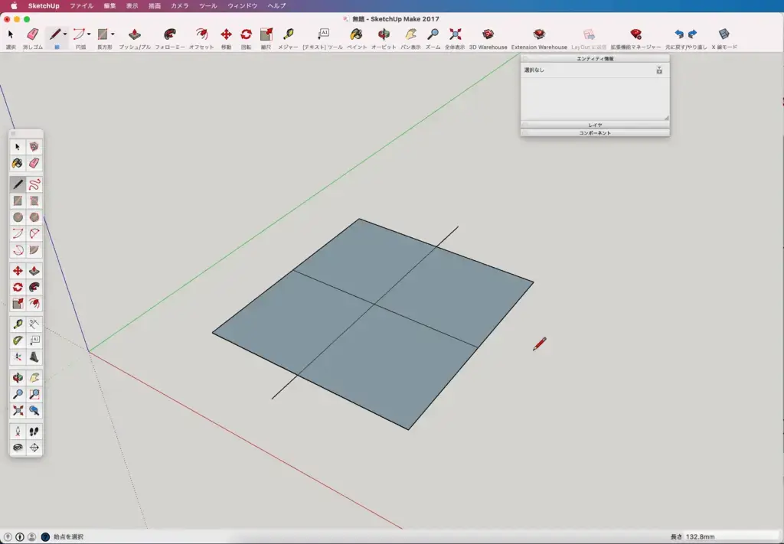
Task: Toggle the Entity Info details button
Action: 659,70
